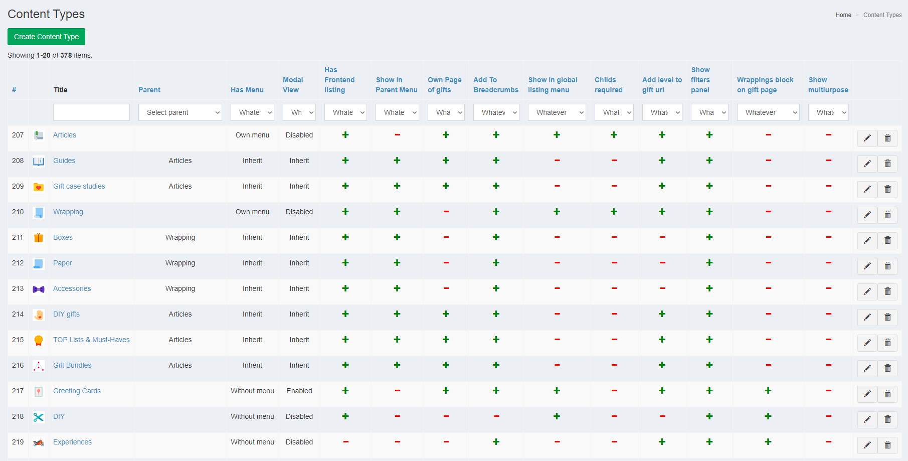Viewport: 908px width, 461px height.
Task: Click the delete trash icon for Guides
Action: 887,164
